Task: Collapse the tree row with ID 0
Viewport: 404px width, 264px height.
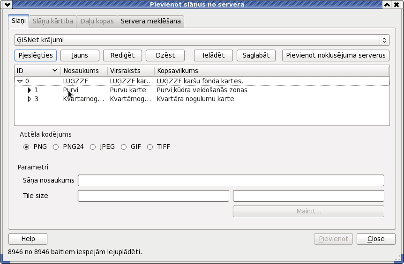Action: [20, 81]
